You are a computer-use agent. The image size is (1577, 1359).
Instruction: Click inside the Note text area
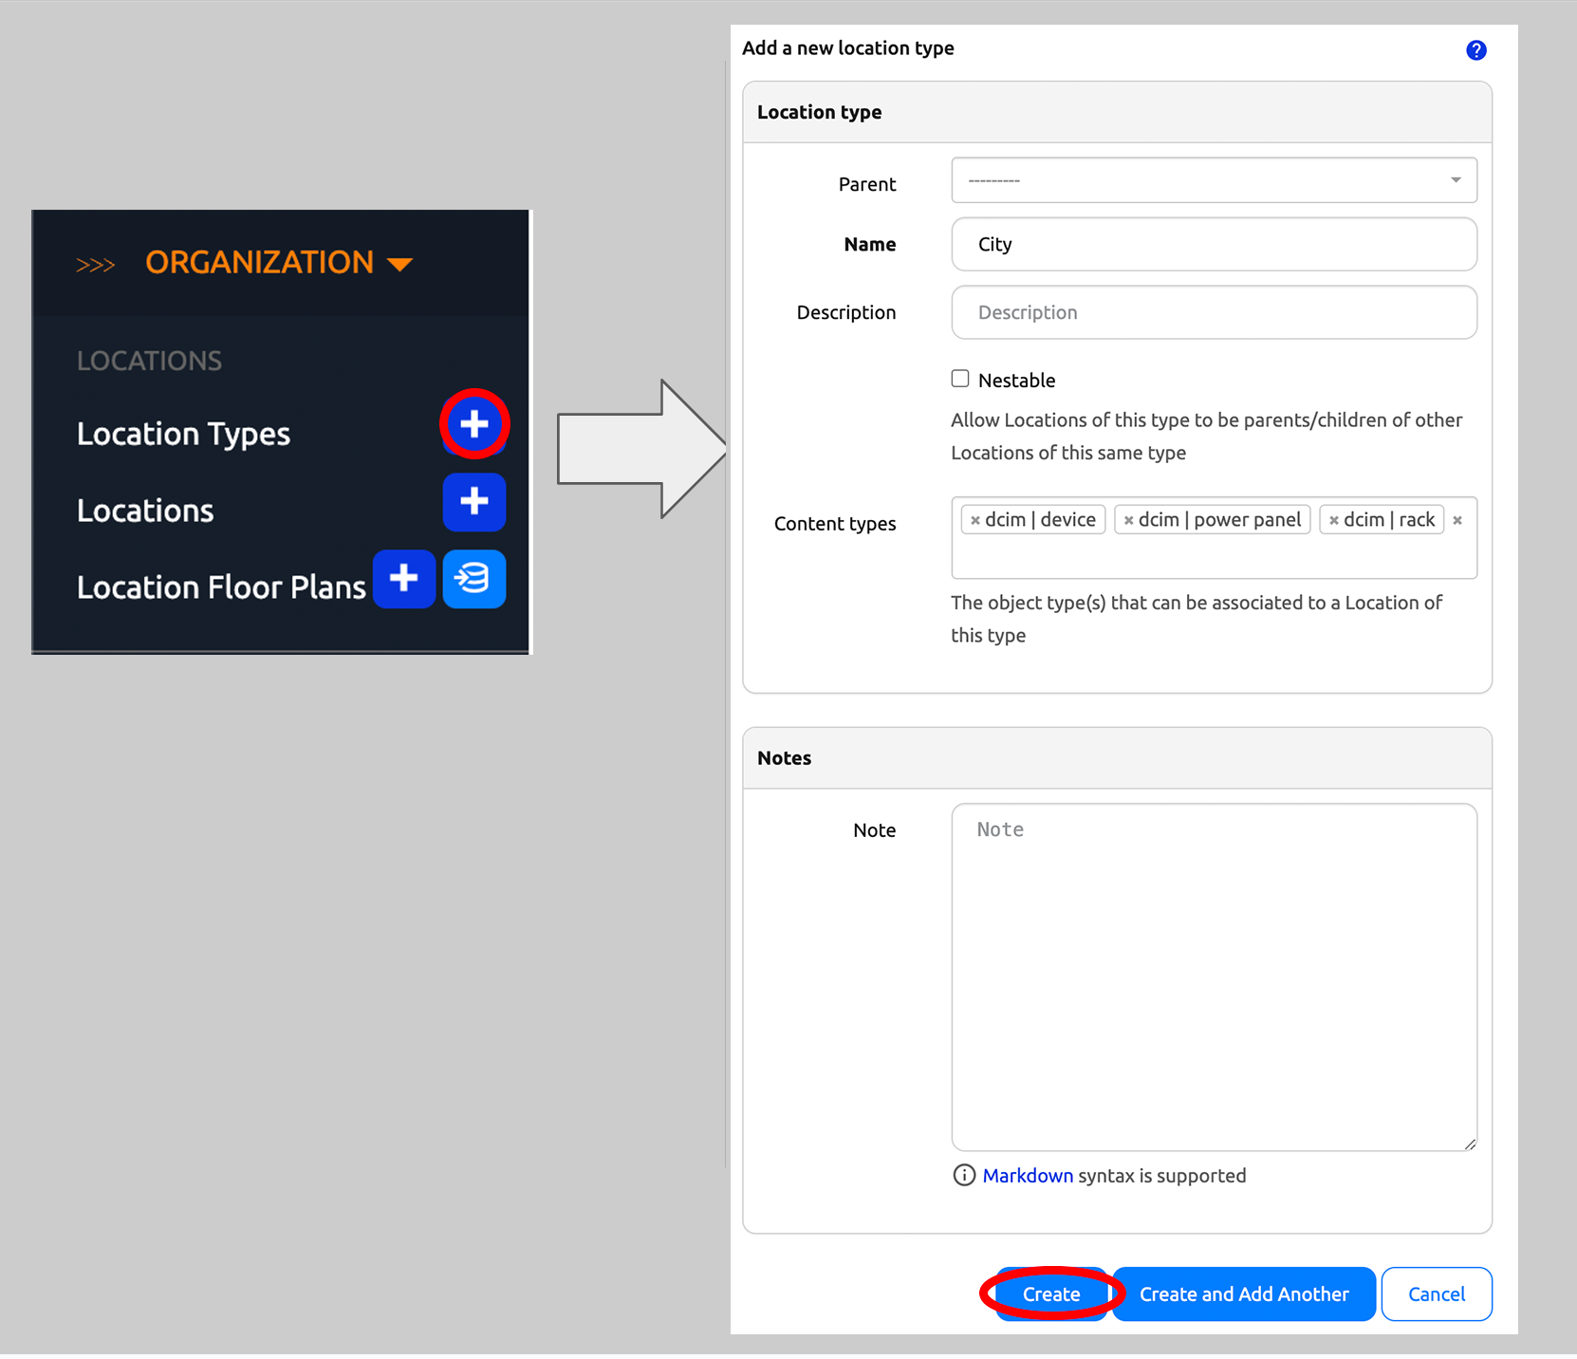coord(1215,977)
